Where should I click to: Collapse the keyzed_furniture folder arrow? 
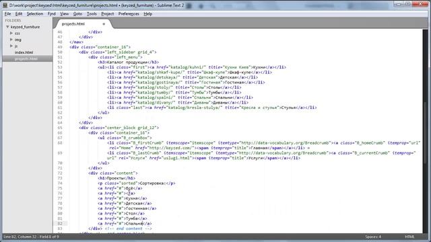7,27
